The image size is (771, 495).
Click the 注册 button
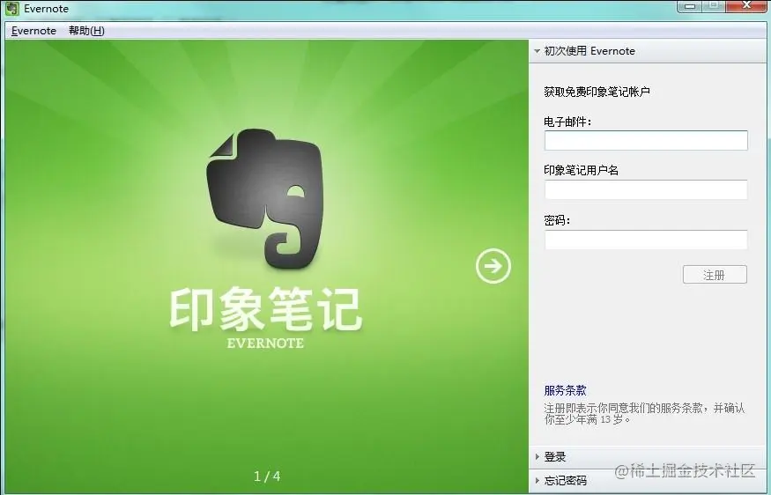(715, 275)
